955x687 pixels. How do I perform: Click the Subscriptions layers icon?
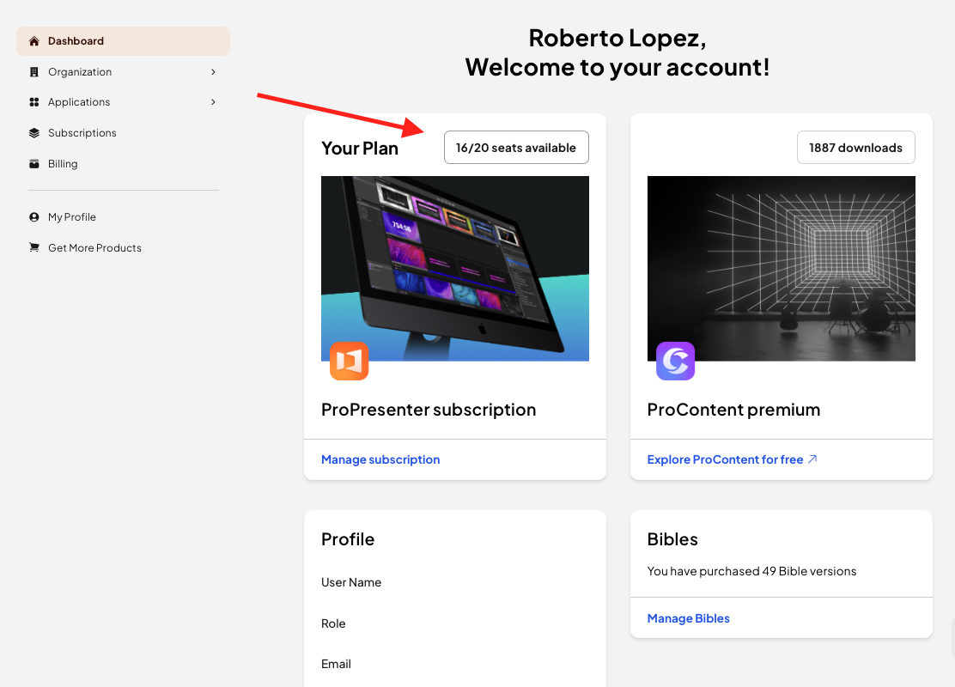(x=34, y=133)
